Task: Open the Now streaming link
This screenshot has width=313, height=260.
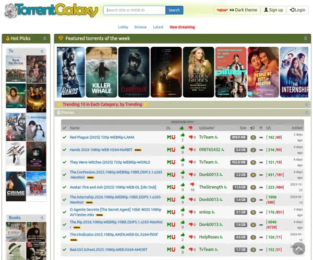Action: 182,27
